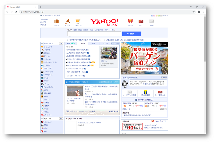Click the baseball pitcher photo thumbnail
This screenshot has height=143, width=215.
point(75,91)
